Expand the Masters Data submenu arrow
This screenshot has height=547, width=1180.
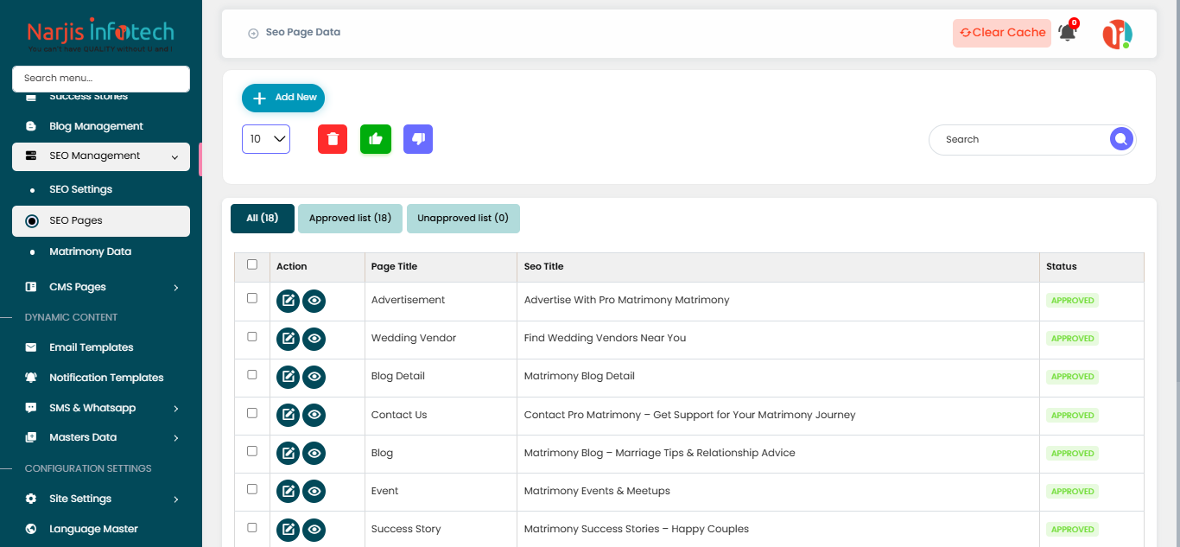(176, 438)
